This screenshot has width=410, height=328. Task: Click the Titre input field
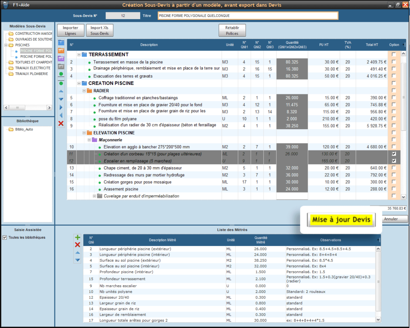(x=248, y=16)
